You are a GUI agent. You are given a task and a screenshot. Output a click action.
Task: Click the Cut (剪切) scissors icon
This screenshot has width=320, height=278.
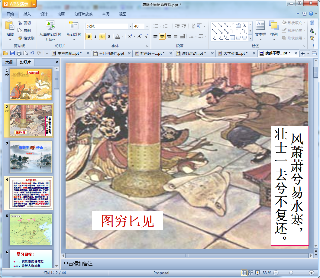pos(20,23)
